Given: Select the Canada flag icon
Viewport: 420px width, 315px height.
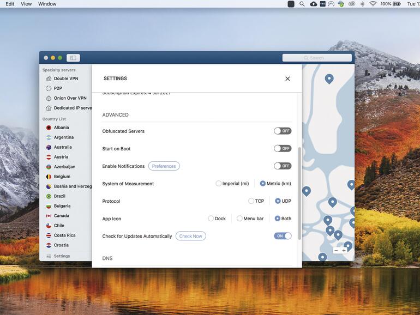Looking at the screenshot, I should 49,216.
